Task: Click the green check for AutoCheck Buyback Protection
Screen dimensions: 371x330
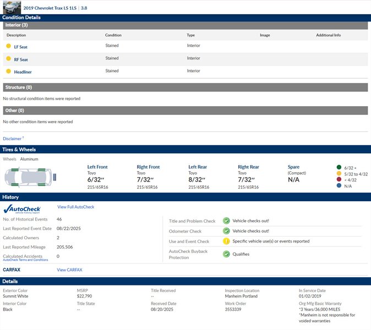Action: (x=226, y=254)
